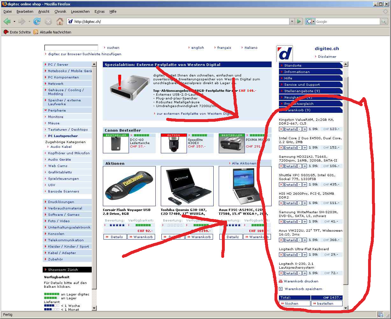Click the digitec logo icon
This screenshot has width=391, height=319.
[x=285, y=54]
